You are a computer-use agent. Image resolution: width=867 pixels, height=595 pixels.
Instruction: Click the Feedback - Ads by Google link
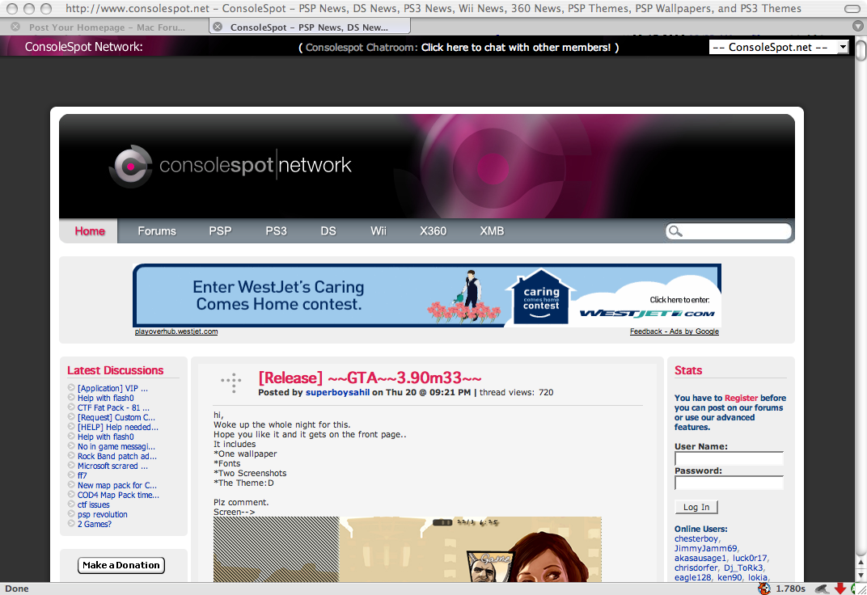point(674,331)
